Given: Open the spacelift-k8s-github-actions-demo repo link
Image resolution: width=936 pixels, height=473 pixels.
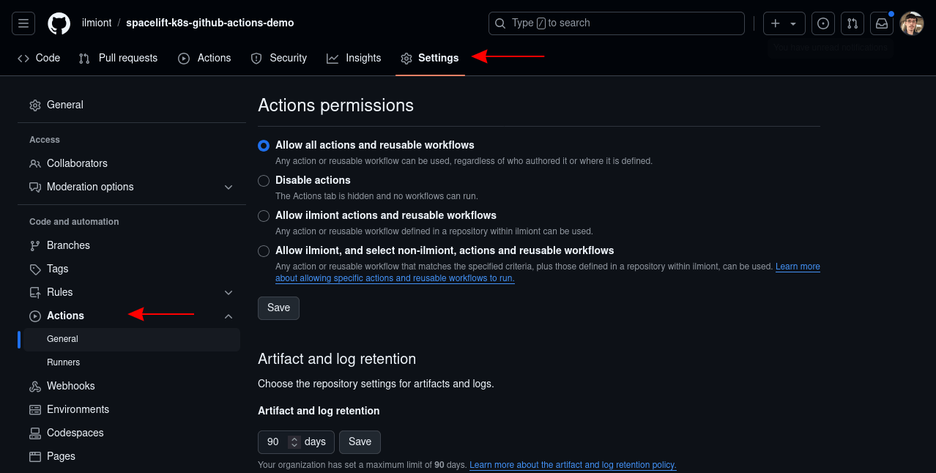Looking at the screenshot, I should 210,23.
